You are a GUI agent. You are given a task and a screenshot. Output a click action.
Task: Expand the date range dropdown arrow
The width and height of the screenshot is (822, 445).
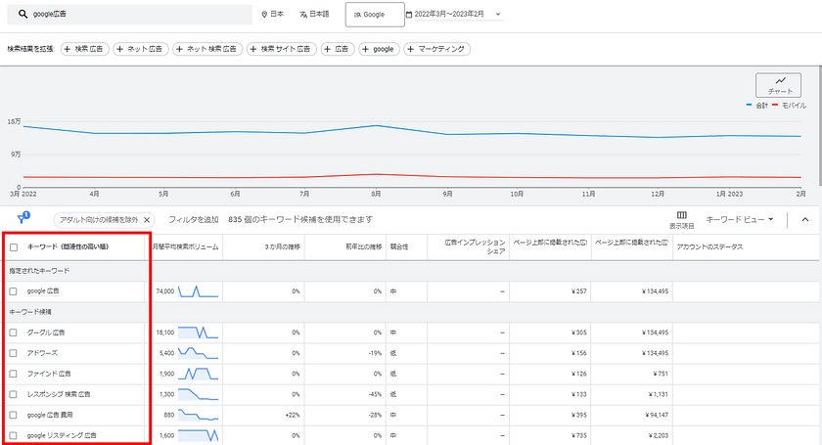pos(498,15)
